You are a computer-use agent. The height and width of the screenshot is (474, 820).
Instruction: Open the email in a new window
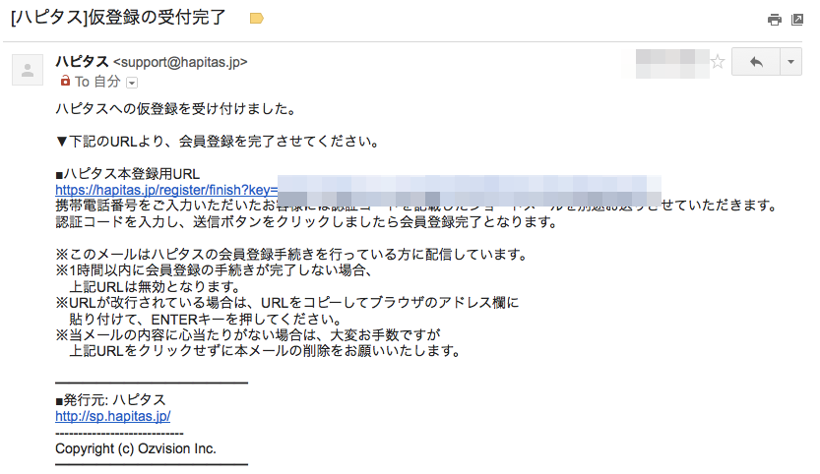point(797,20)
